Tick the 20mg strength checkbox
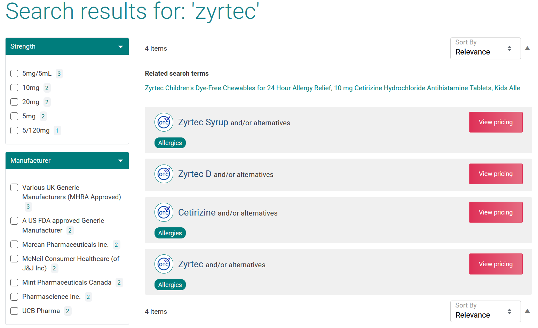This screenshot has height=328, width=538. click(14, 102)
